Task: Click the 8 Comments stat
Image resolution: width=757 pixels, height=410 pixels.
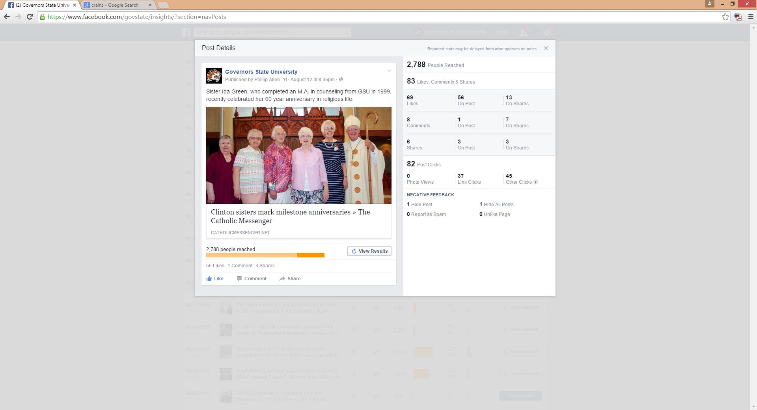Action: tap(418, 123)
